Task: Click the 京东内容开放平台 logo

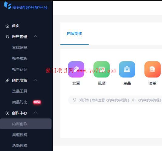Action: [x=26, y=6]
